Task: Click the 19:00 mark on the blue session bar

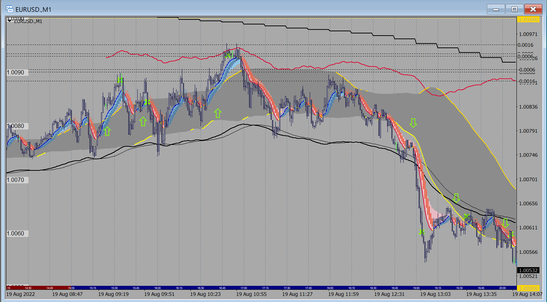Action: (416, 288)
